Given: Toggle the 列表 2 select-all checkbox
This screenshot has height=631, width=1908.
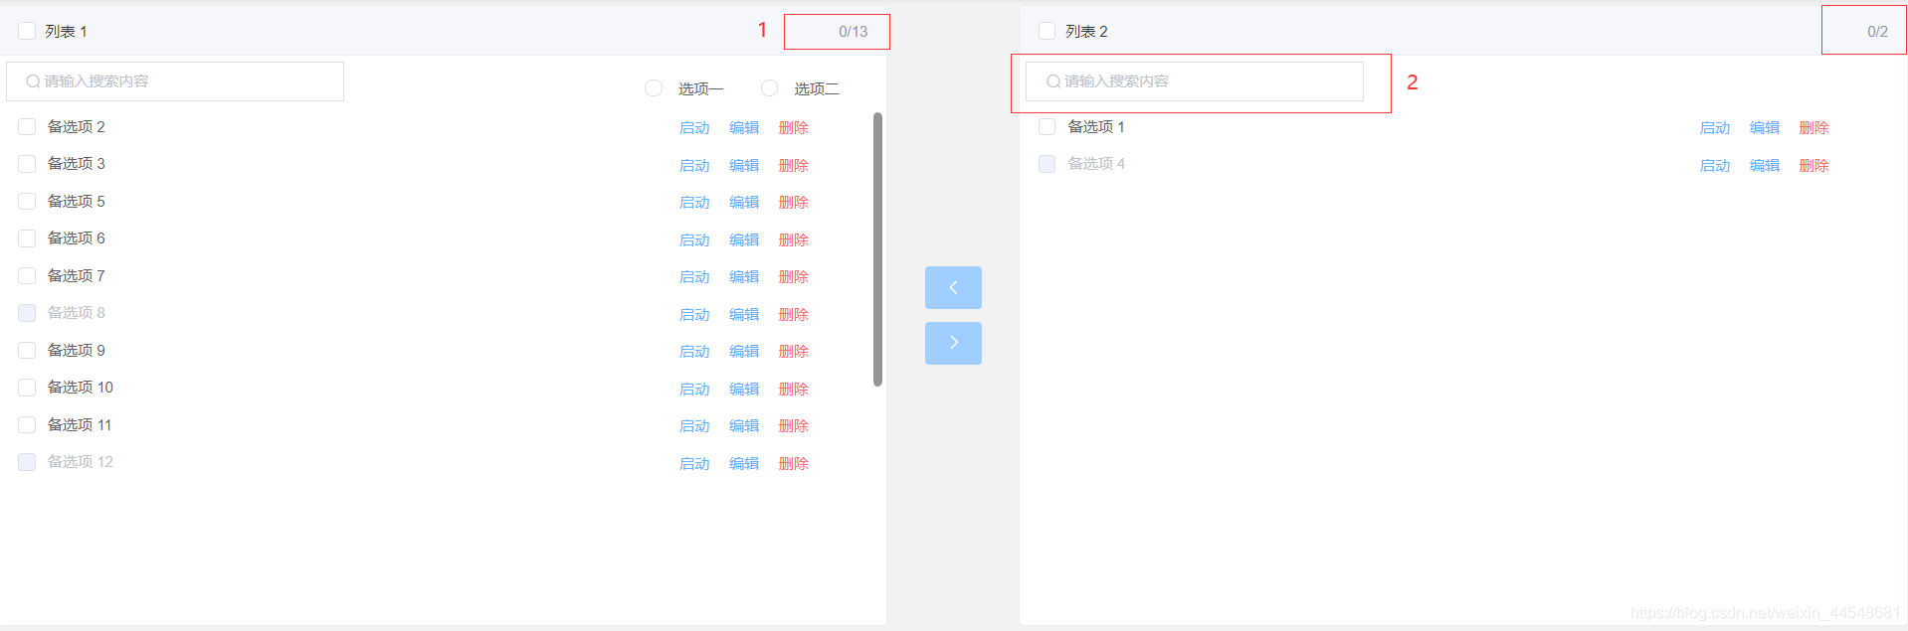Looking at the screenshot, I should coord(1047,31).
